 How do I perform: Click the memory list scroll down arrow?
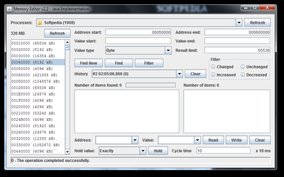[67, 152]
